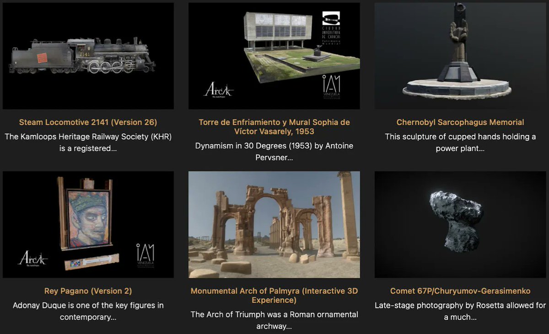
Task: Open the Torre de Enfriamiento model thumbnail
Action: (274, 56)
